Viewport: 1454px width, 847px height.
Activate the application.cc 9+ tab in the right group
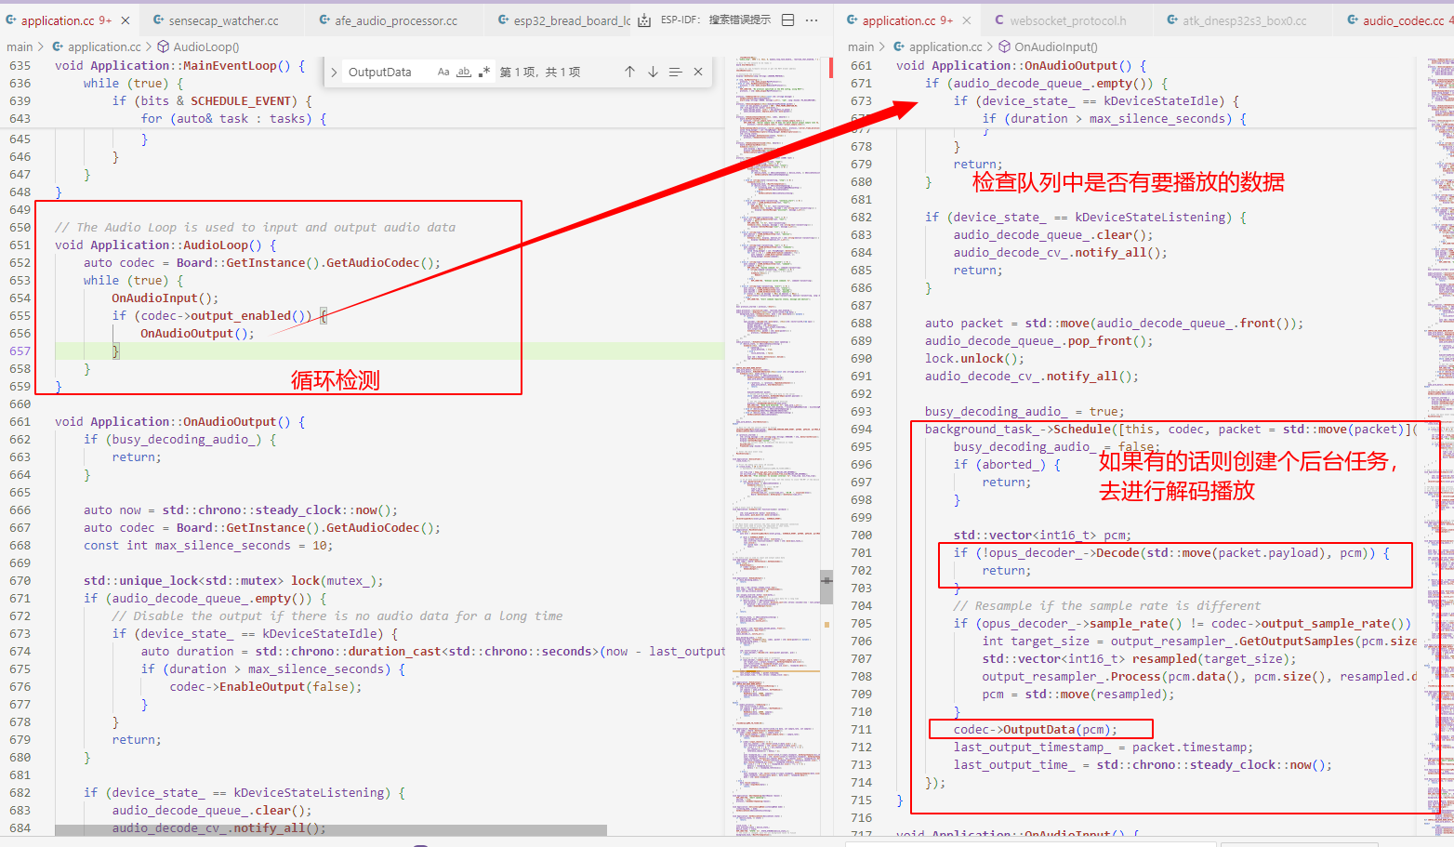[x=907, y=20]
